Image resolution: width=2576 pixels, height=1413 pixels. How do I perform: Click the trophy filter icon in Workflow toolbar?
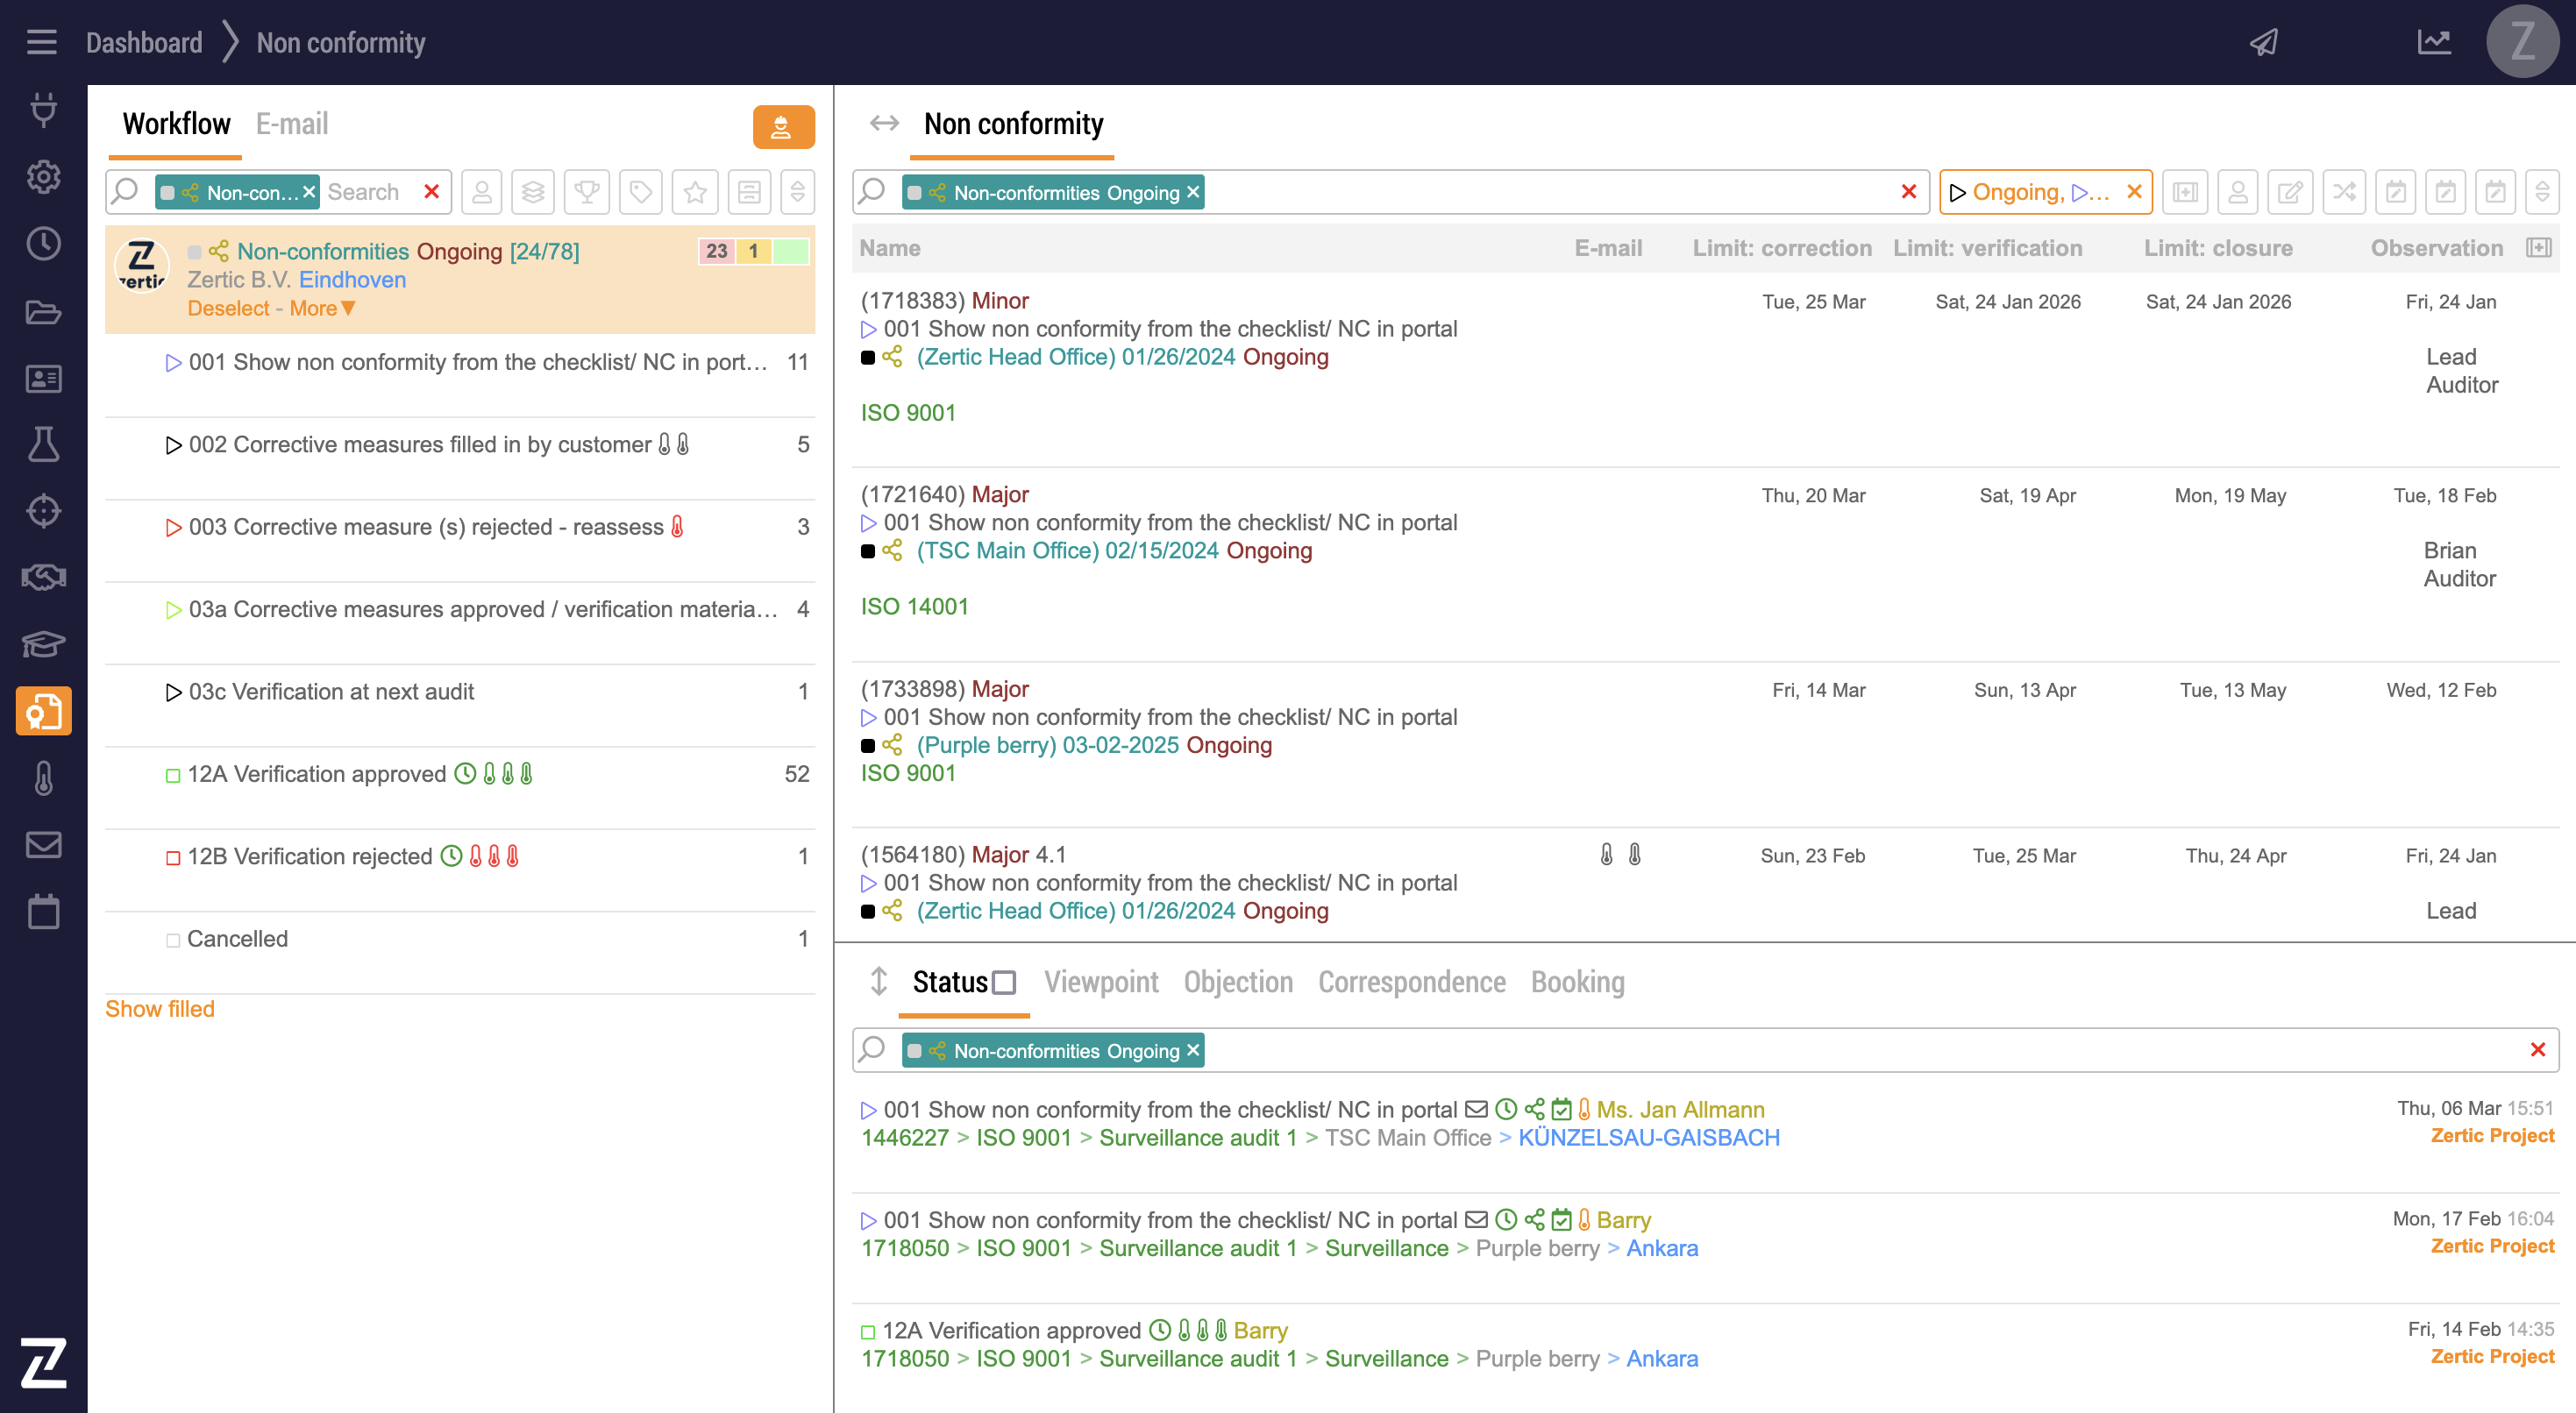pyautogui.click(x=587, y=192)
